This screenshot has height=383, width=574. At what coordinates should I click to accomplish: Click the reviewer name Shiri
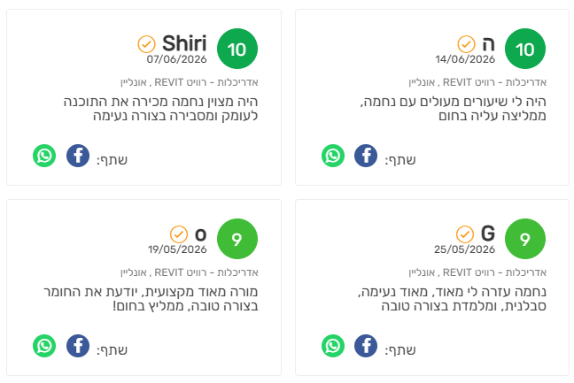(184, 43)
